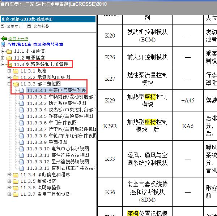Image resolution: width=217 pixels, height=216 pixels.
Task: Click the 菜单展开 expand-all button
Action: pyautogui.click(x=14, y=26)
